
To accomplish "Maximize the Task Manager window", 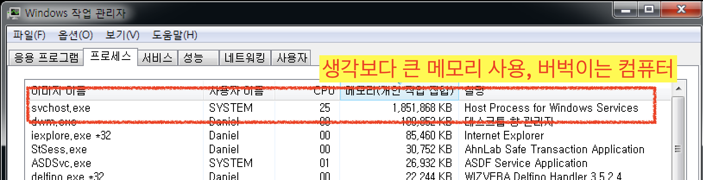I will point(649,9).
